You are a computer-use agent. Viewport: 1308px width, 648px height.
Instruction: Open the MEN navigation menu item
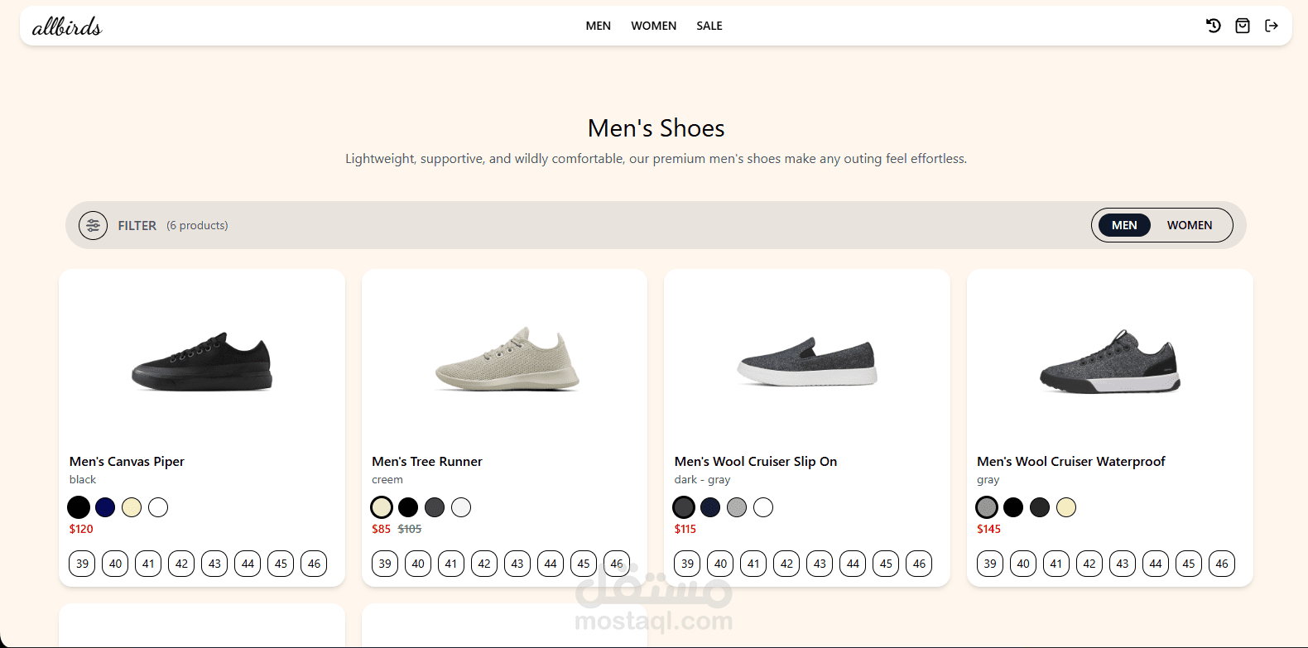pyautogui.click(x=598, y=26)
